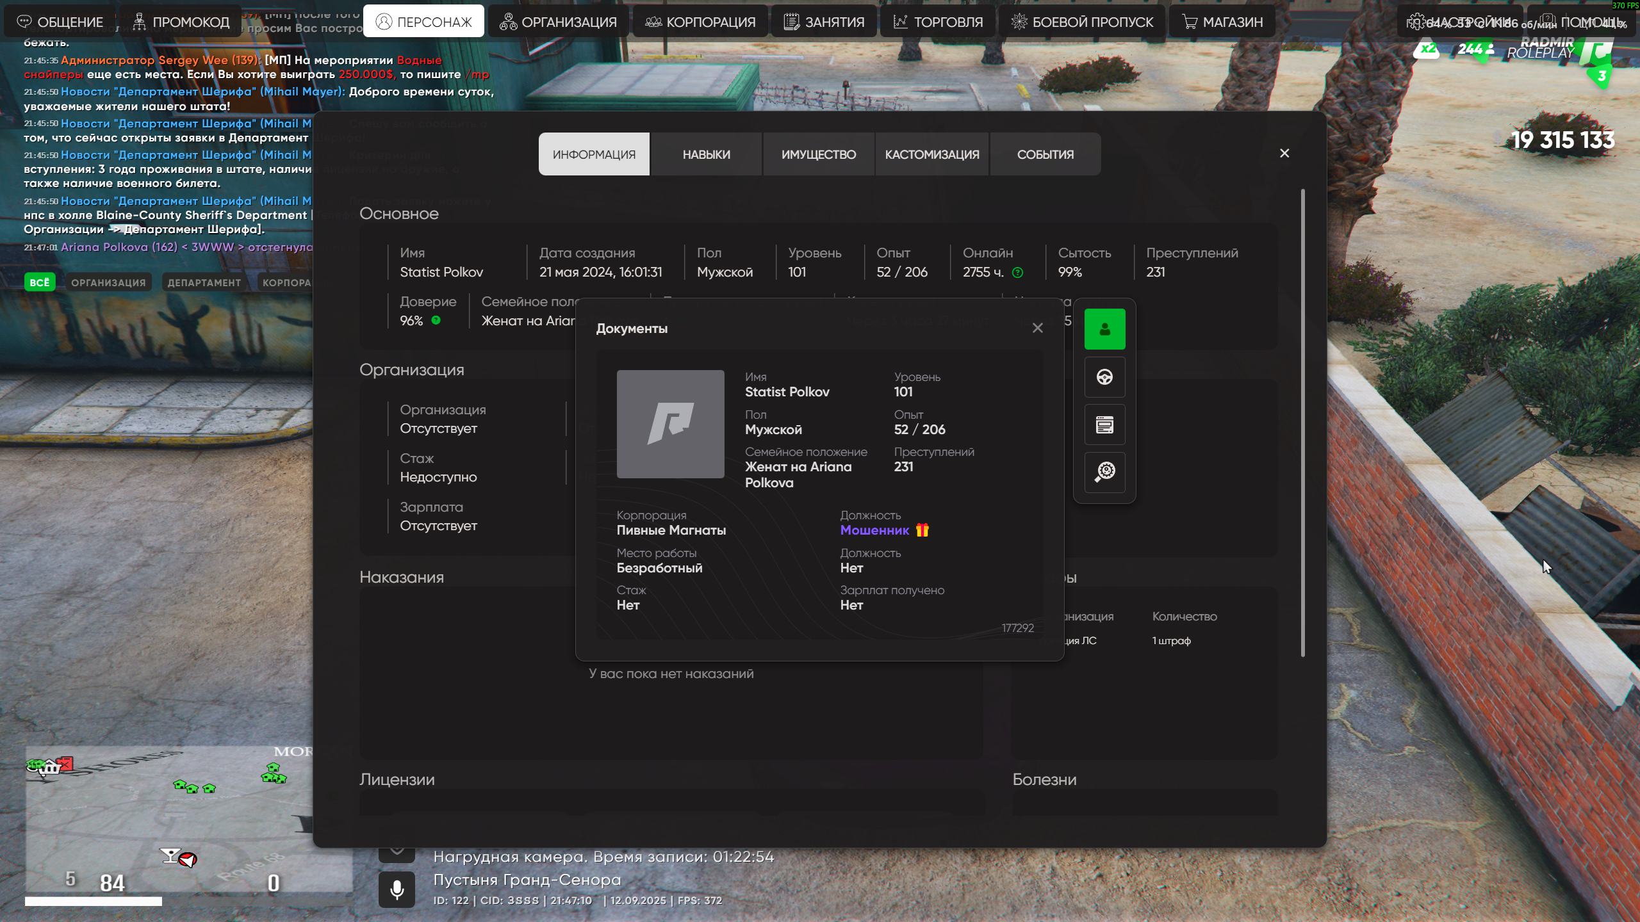The width and height of the screenshot is (1640, 922).
Task: Select the ПЕРСОНАЖ top menu tab
Action: point(423,22)
